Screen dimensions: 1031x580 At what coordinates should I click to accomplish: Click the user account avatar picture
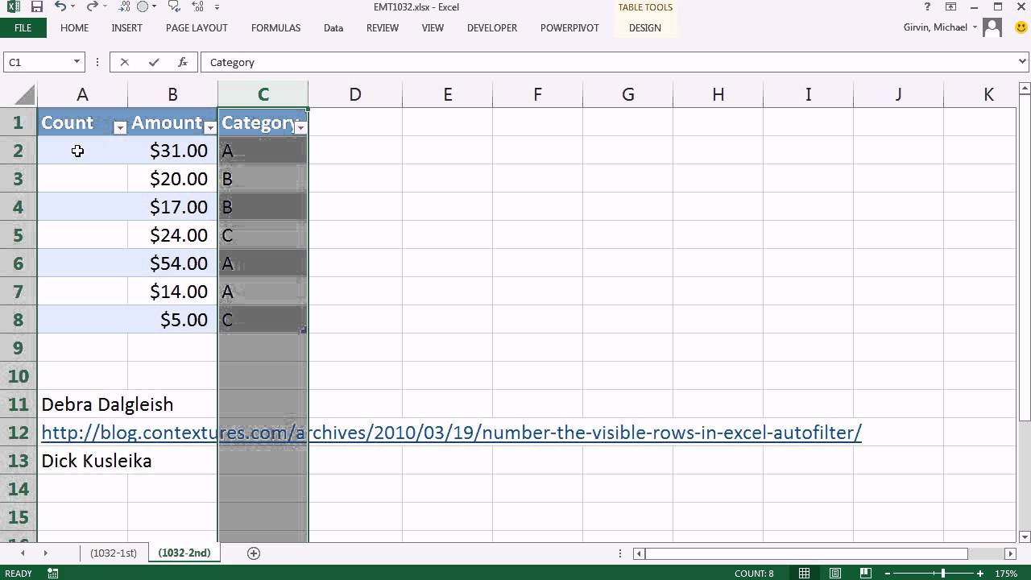tap(992, 27)
